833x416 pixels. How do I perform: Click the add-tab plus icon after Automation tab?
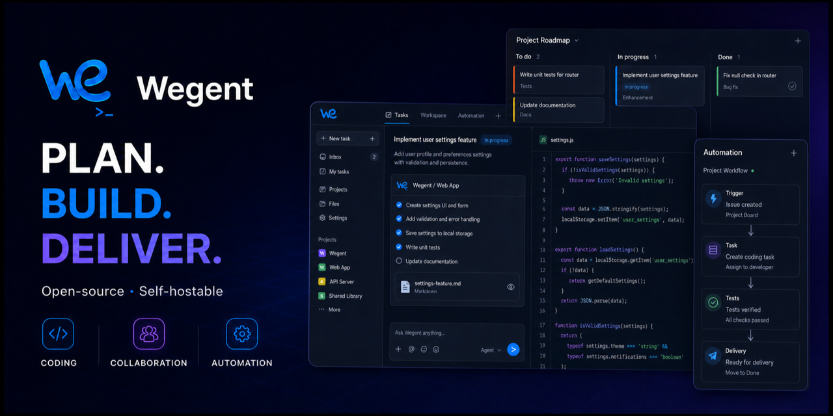click(x=498, y=116)
